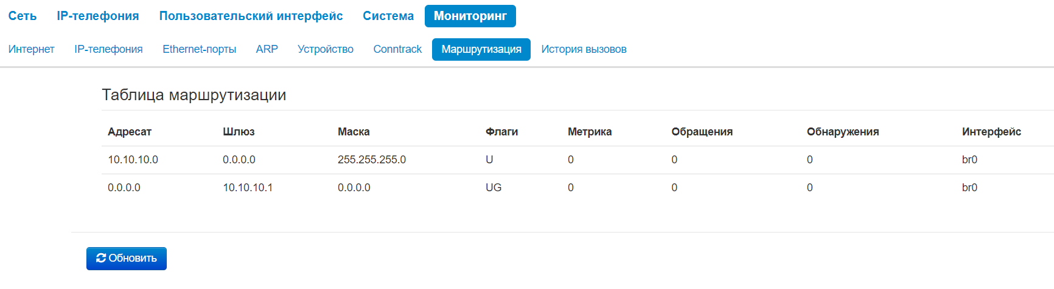Screen dimensions: 1054x289
Task: Select the Мониторинг main tab
Action: click(x=470, y=16)
